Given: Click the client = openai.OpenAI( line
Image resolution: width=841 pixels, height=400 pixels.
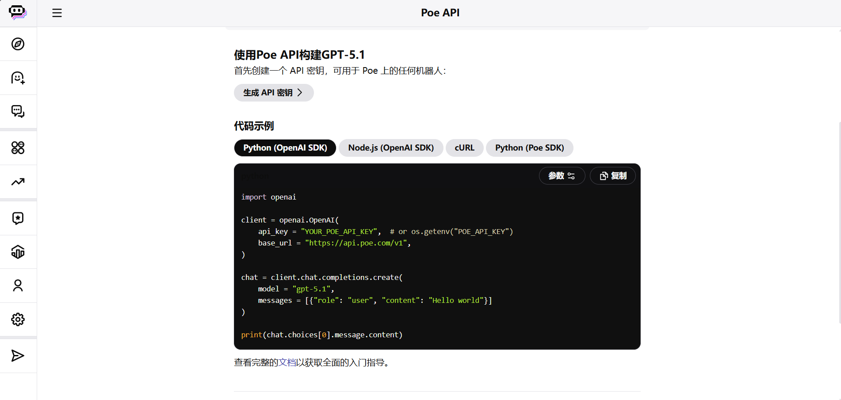Looking at the screenshot, I should 290,220.
